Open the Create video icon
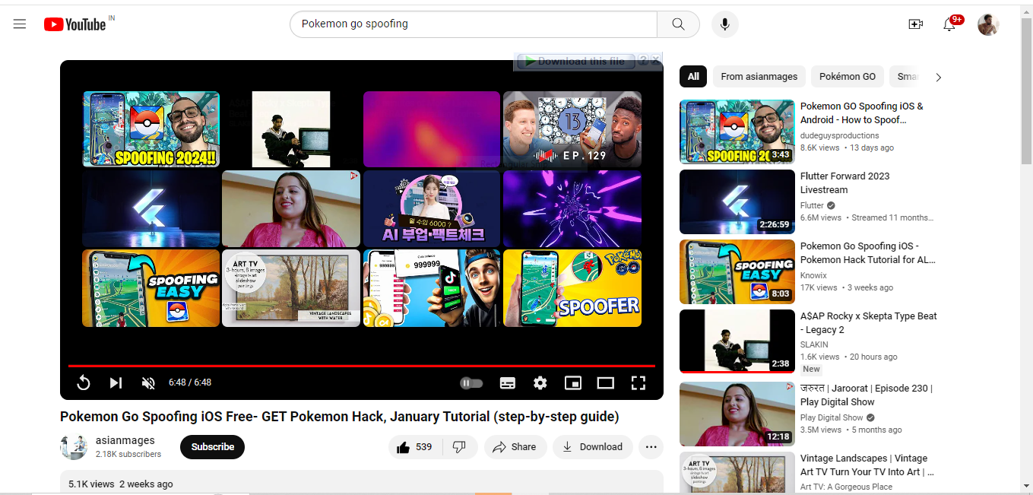The height and width of the screenshot is (495, 1033). tap(916, 24)
